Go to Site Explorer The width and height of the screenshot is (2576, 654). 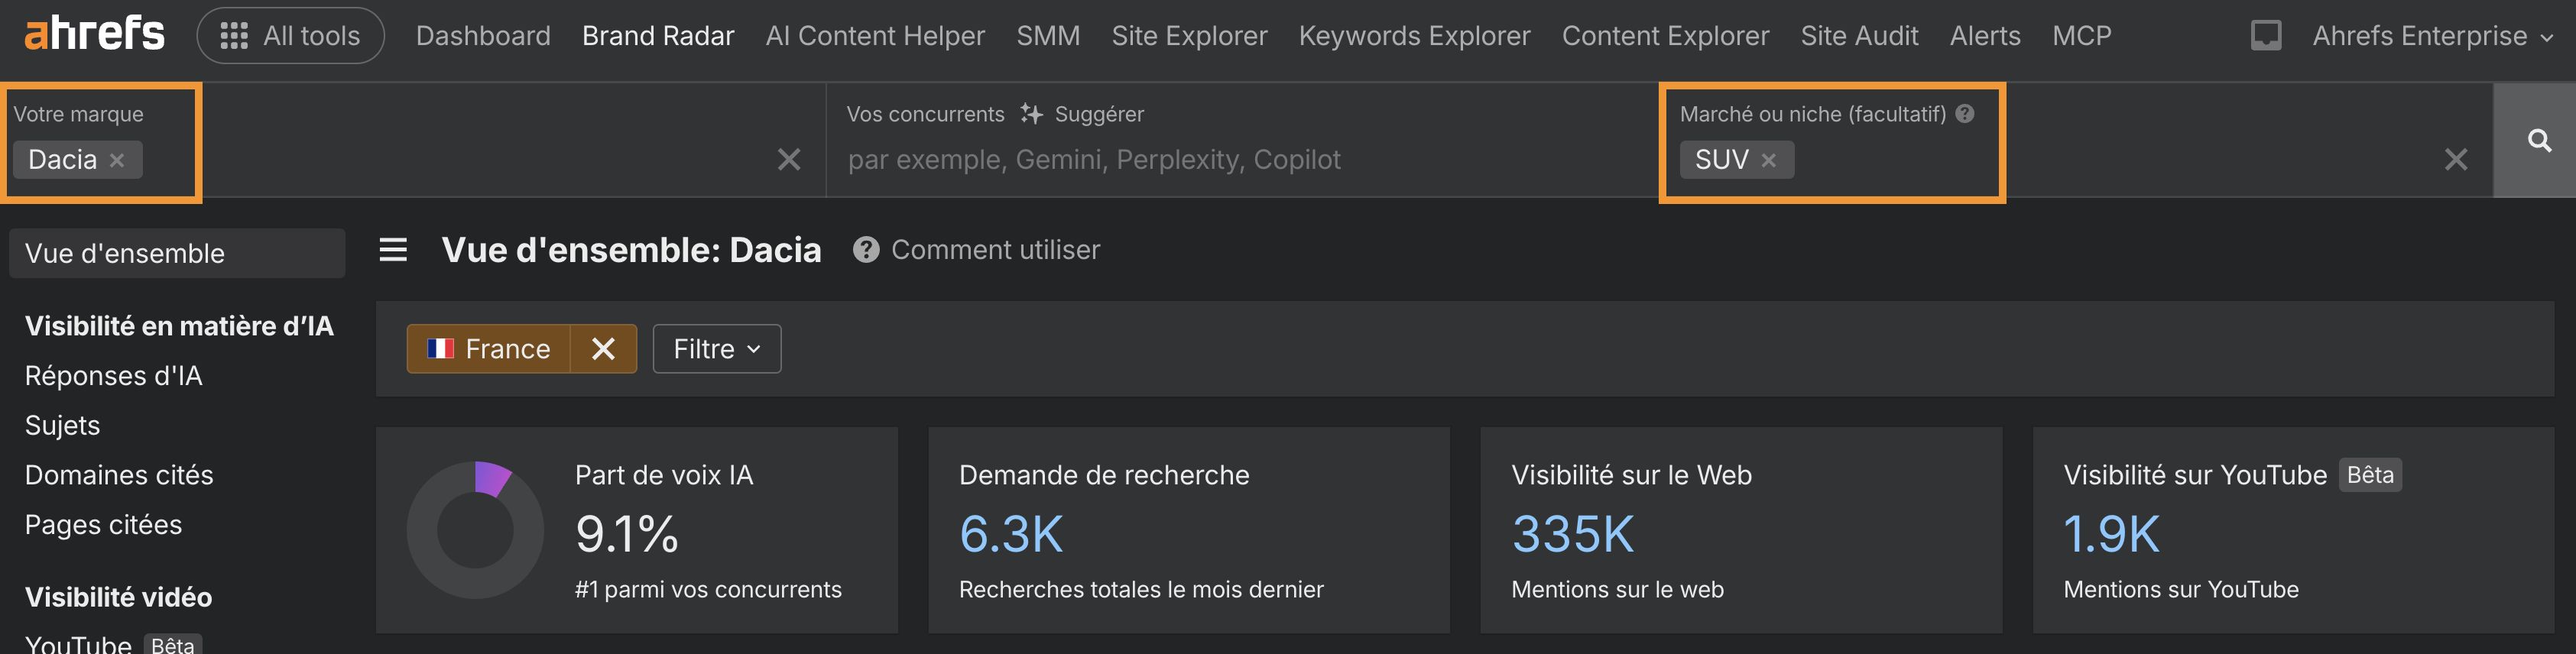[1189, 36]
